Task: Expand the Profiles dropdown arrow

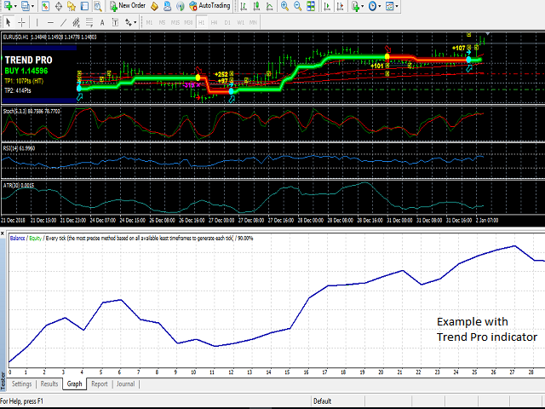Action: point(32,6)
